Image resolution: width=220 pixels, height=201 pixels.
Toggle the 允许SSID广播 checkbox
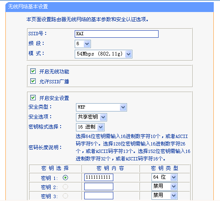pos(33,81)
